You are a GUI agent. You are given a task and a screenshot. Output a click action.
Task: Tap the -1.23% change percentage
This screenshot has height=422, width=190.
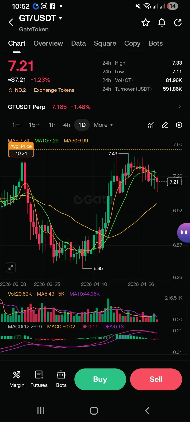tap(40, 80)
